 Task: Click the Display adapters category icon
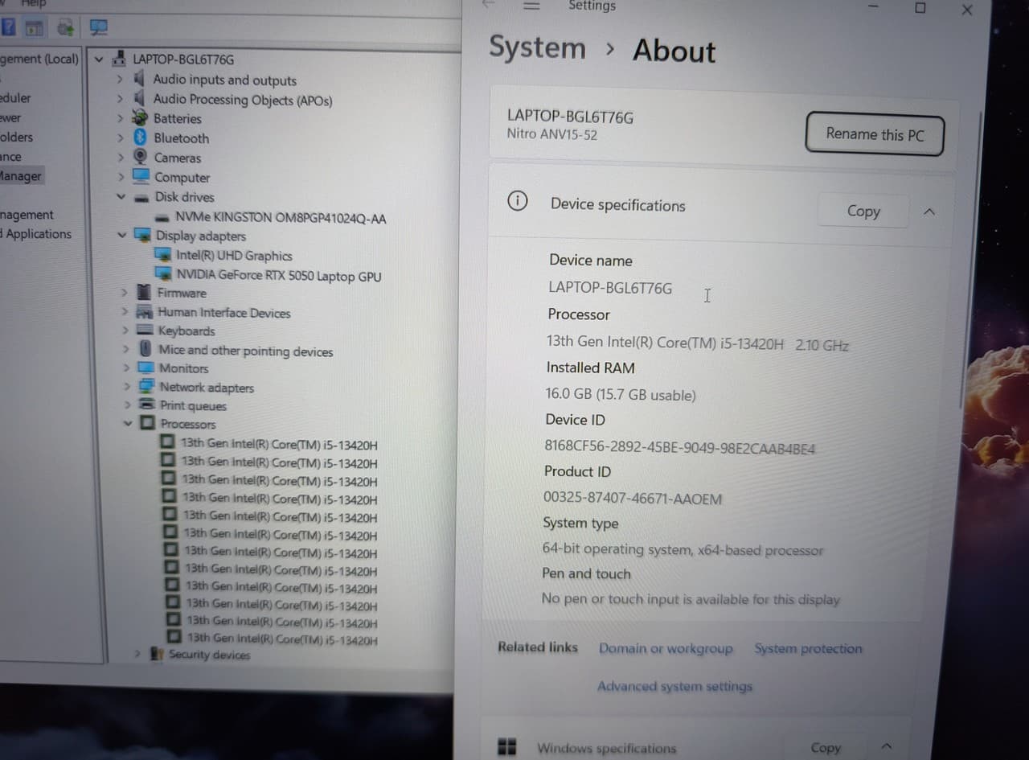point(143,235)
